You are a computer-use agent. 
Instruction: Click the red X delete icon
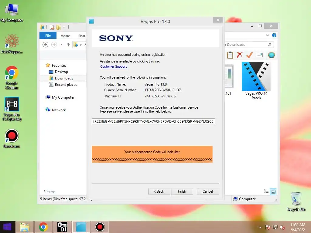click(x=240, y=55)
